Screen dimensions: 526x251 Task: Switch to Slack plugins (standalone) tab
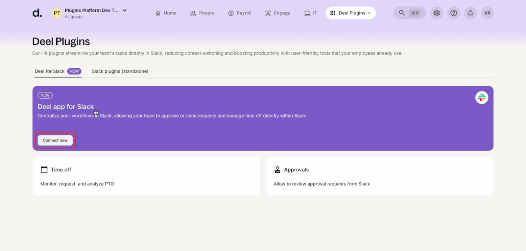click(120, 71)
